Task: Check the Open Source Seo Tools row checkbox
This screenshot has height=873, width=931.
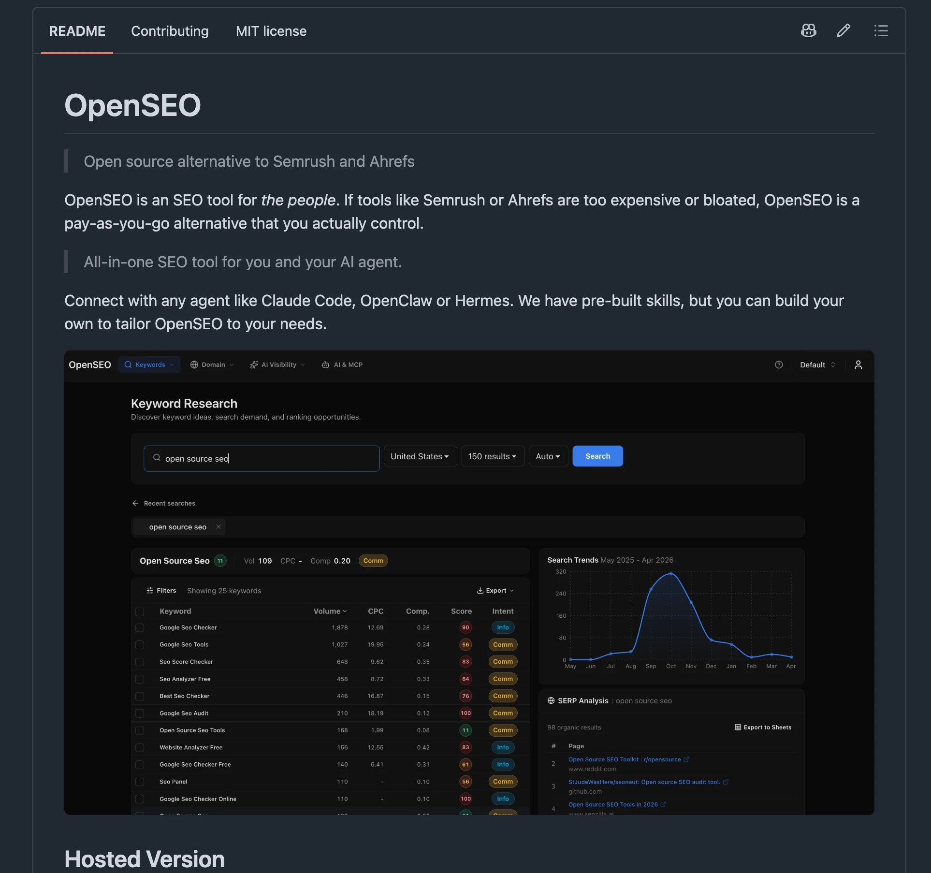Action: point(140,731)
